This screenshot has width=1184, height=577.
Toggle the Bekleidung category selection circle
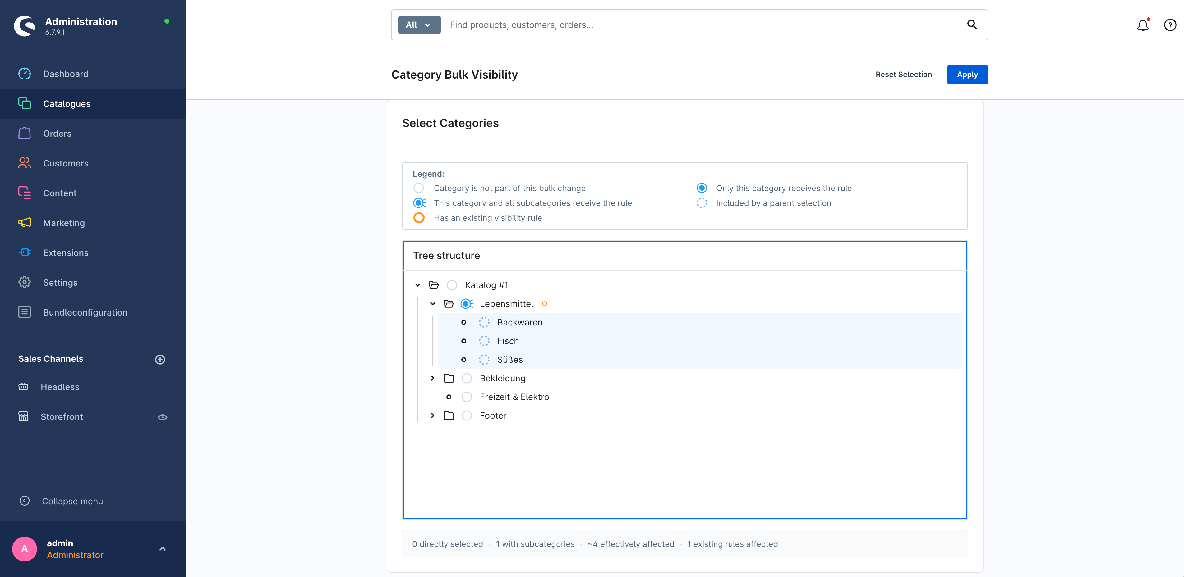pos(467,378)
